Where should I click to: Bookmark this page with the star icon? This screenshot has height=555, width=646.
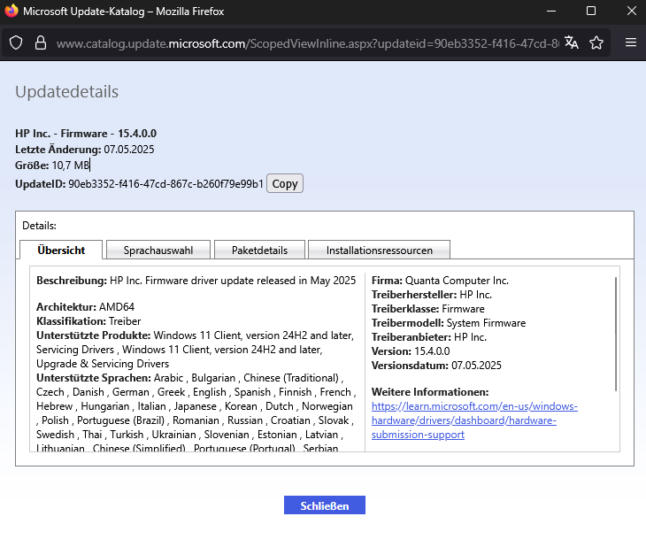tap(596, 42)
